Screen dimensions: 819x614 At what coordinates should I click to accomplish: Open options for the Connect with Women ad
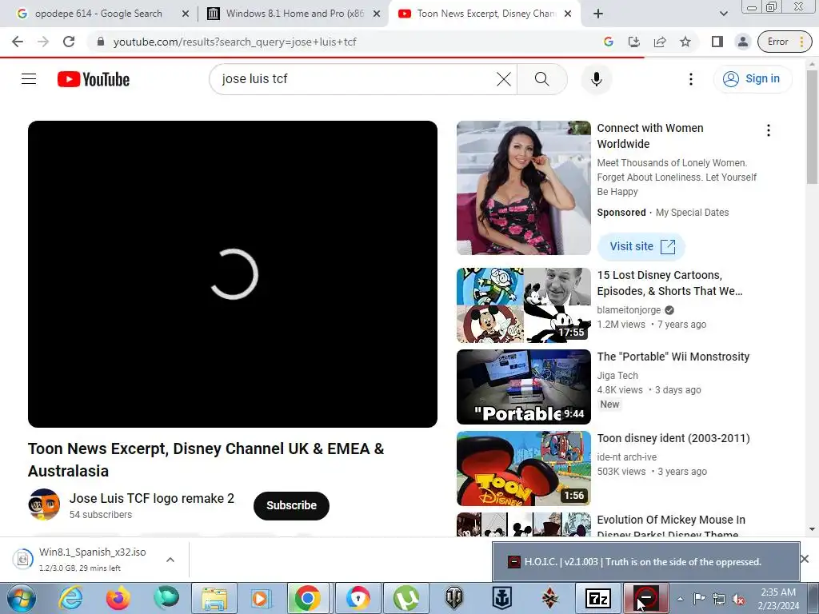(x=768, y=130)
